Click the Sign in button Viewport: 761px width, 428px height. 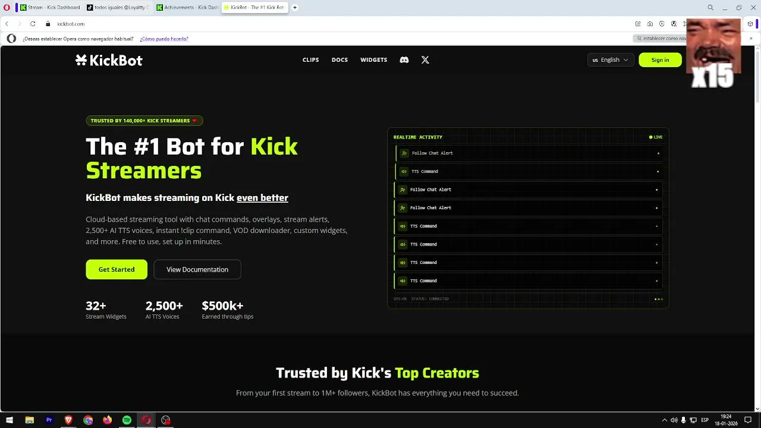click(x=660, y=60)
